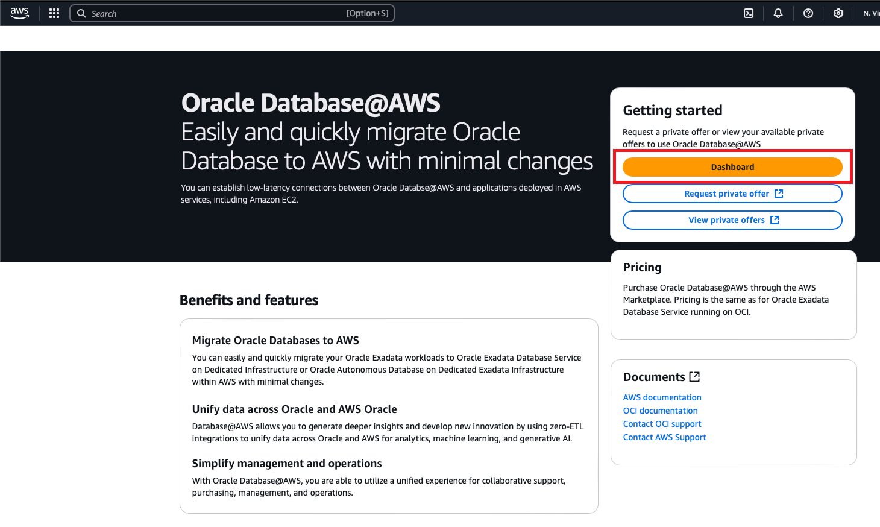Open the N. Virginia region selector
Screen dimensions: 880x527
[871, 13]
